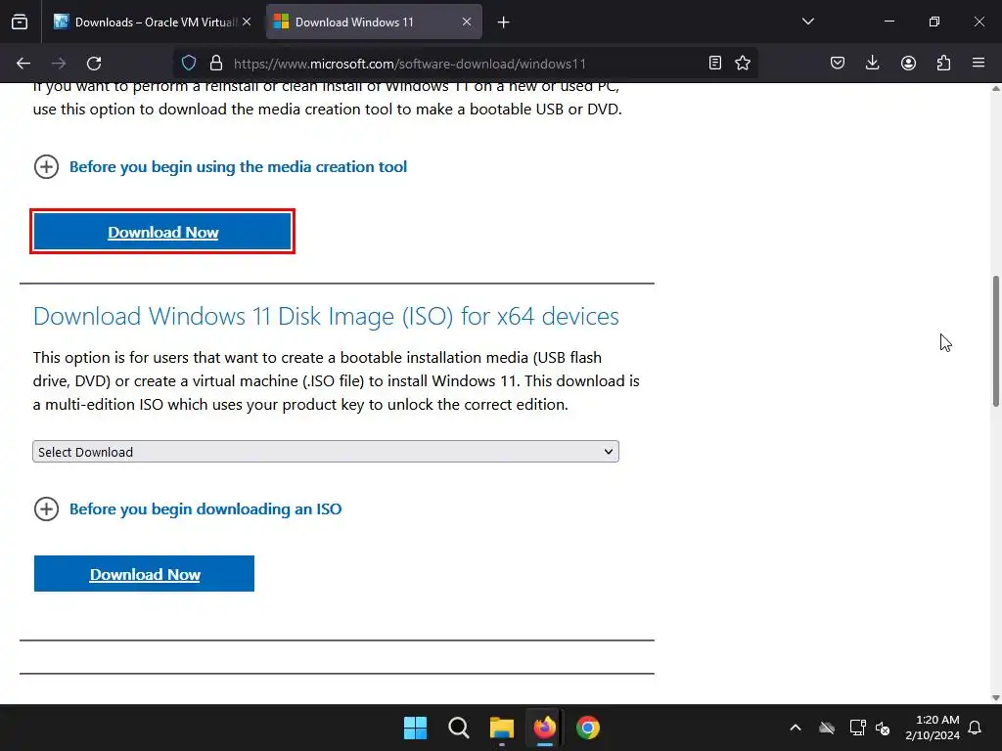The height and width of the screenshot is (751, 1002).
Task: Click Before you begin downloading an ISO link
Action: (205, 508)
